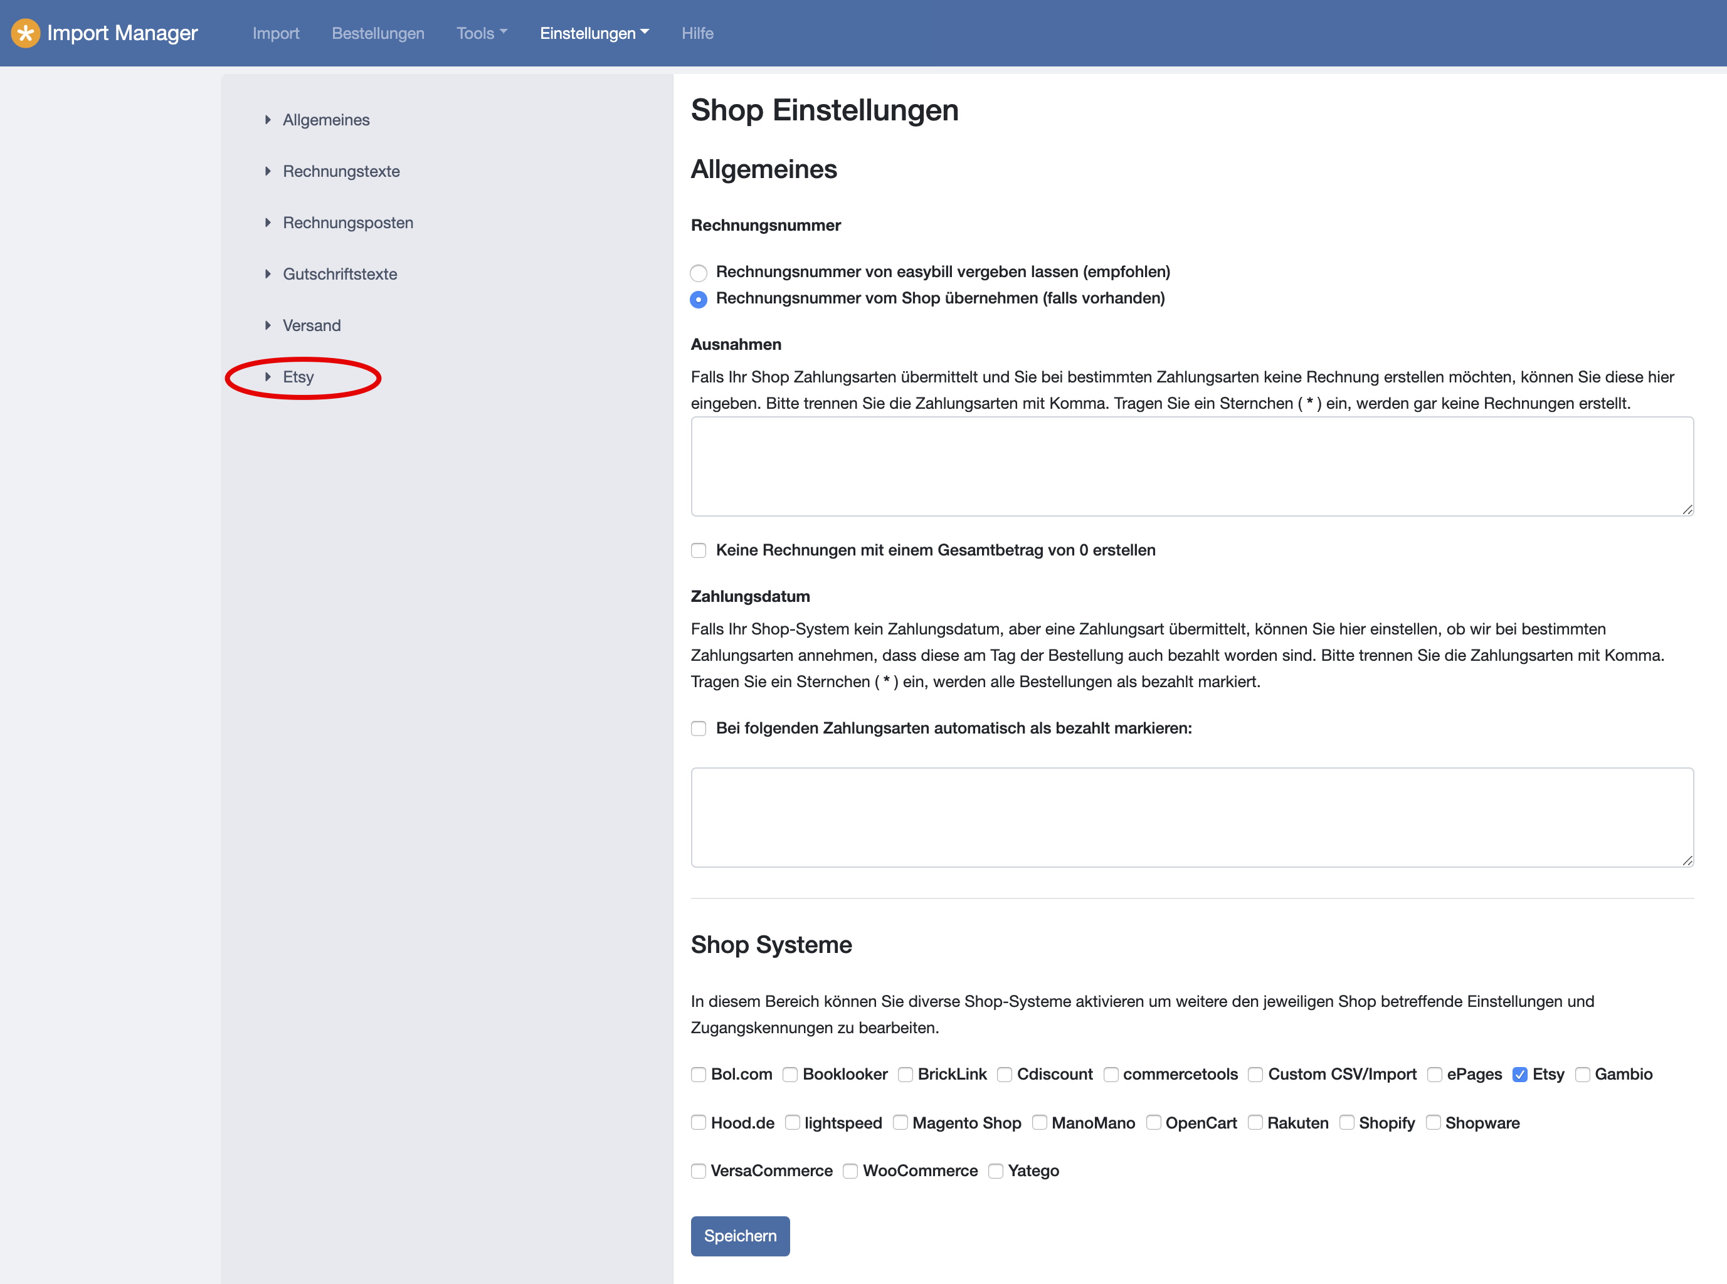Enable the Booklooker shop system

[790, 1075]
